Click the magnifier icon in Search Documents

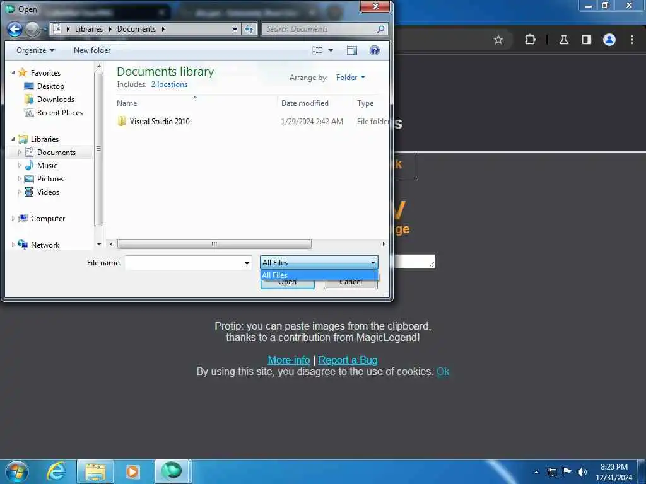pyautogui.click(x=380, y=29)
